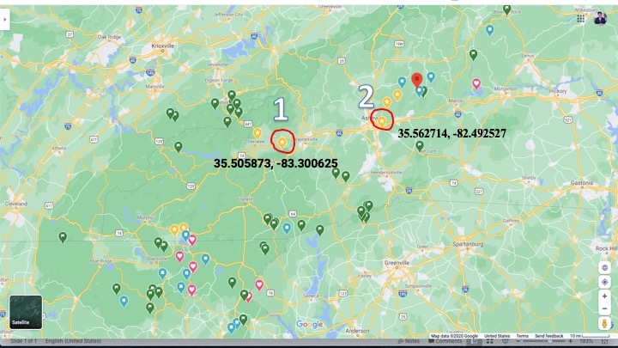Viewport: 618px width, 348px height.
Task: Click the show your location button
Action: point(605,282)
